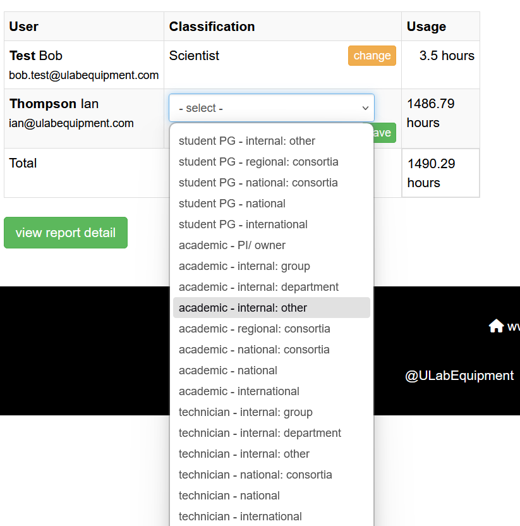Click the Test Bob user name

pyautogui.click(x=36, y=56)
